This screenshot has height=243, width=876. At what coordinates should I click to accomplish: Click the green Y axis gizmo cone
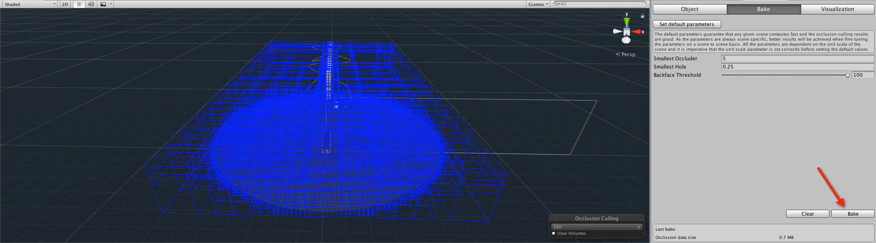tap(627, 21)
